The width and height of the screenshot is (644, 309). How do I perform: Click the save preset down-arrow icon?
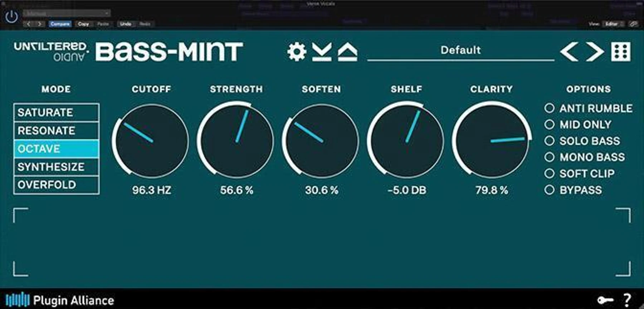coord(322,52)
